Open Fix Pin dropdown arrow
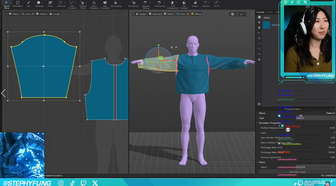336x186 pixels. (220, 3)
